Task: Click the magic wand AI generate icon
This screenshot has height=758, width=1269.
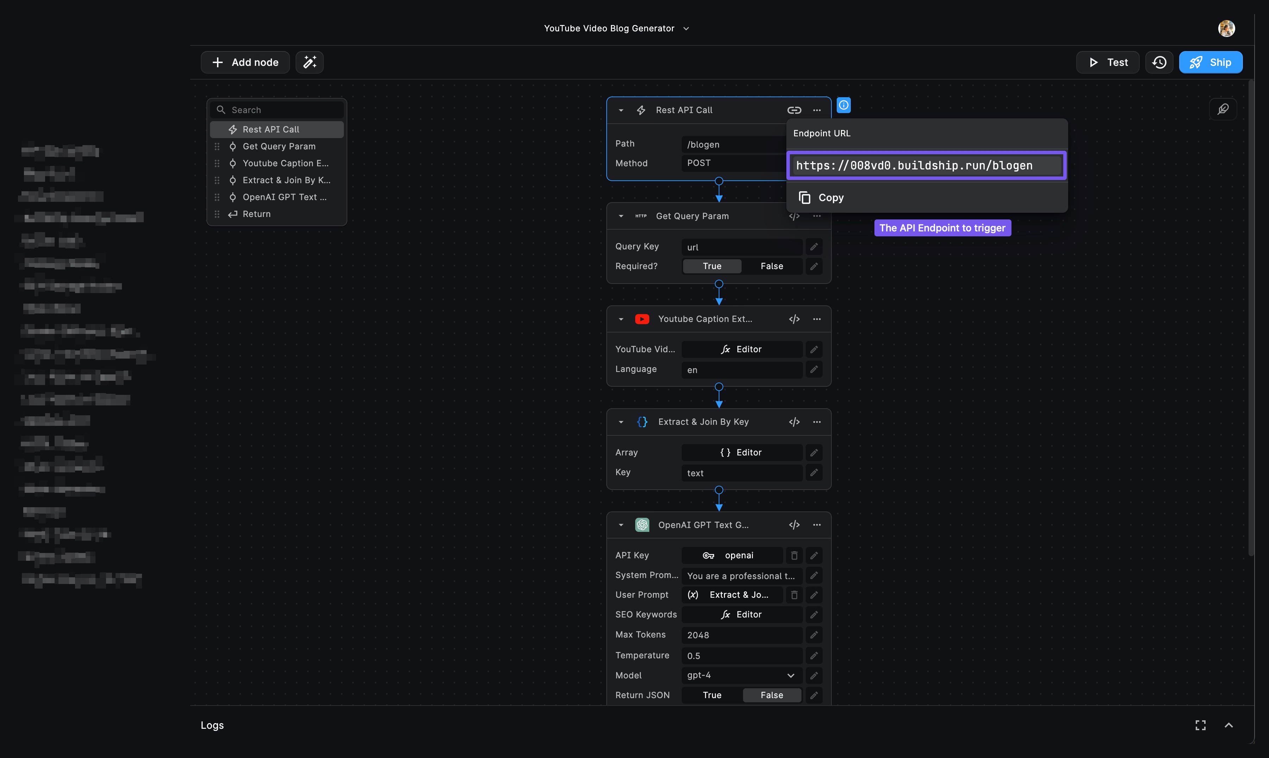Action: click(x=310, y=62)
